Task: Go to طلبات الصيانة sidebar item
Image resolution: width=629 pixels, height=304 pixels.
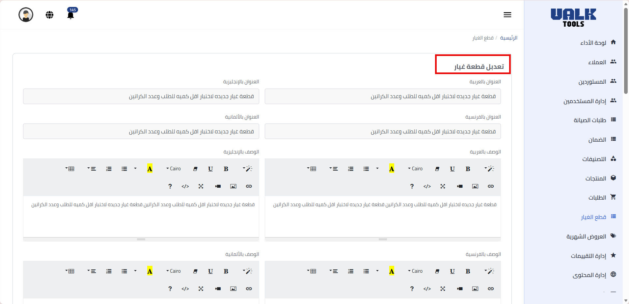Action: pos(589,120)
